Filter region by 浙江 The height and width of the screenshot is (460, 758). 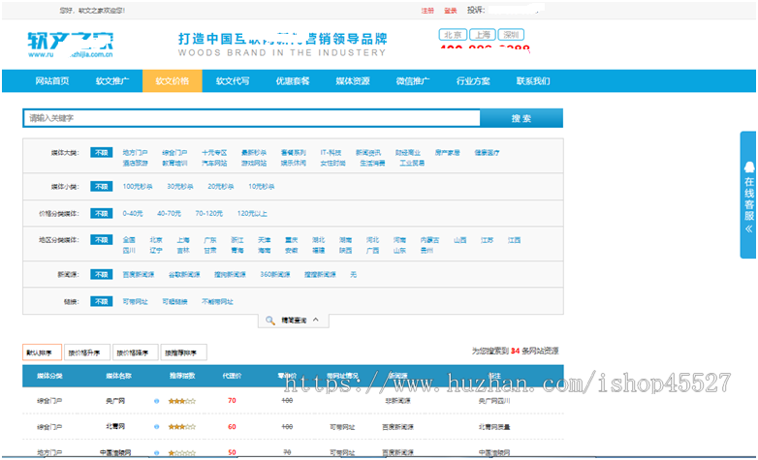(x=237, y=240)
